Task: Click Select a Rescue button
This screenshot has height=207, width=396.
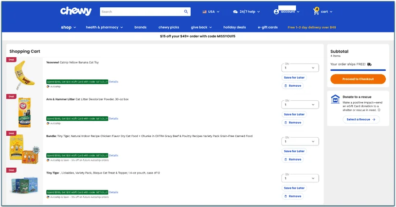Action: click(361, 119)
